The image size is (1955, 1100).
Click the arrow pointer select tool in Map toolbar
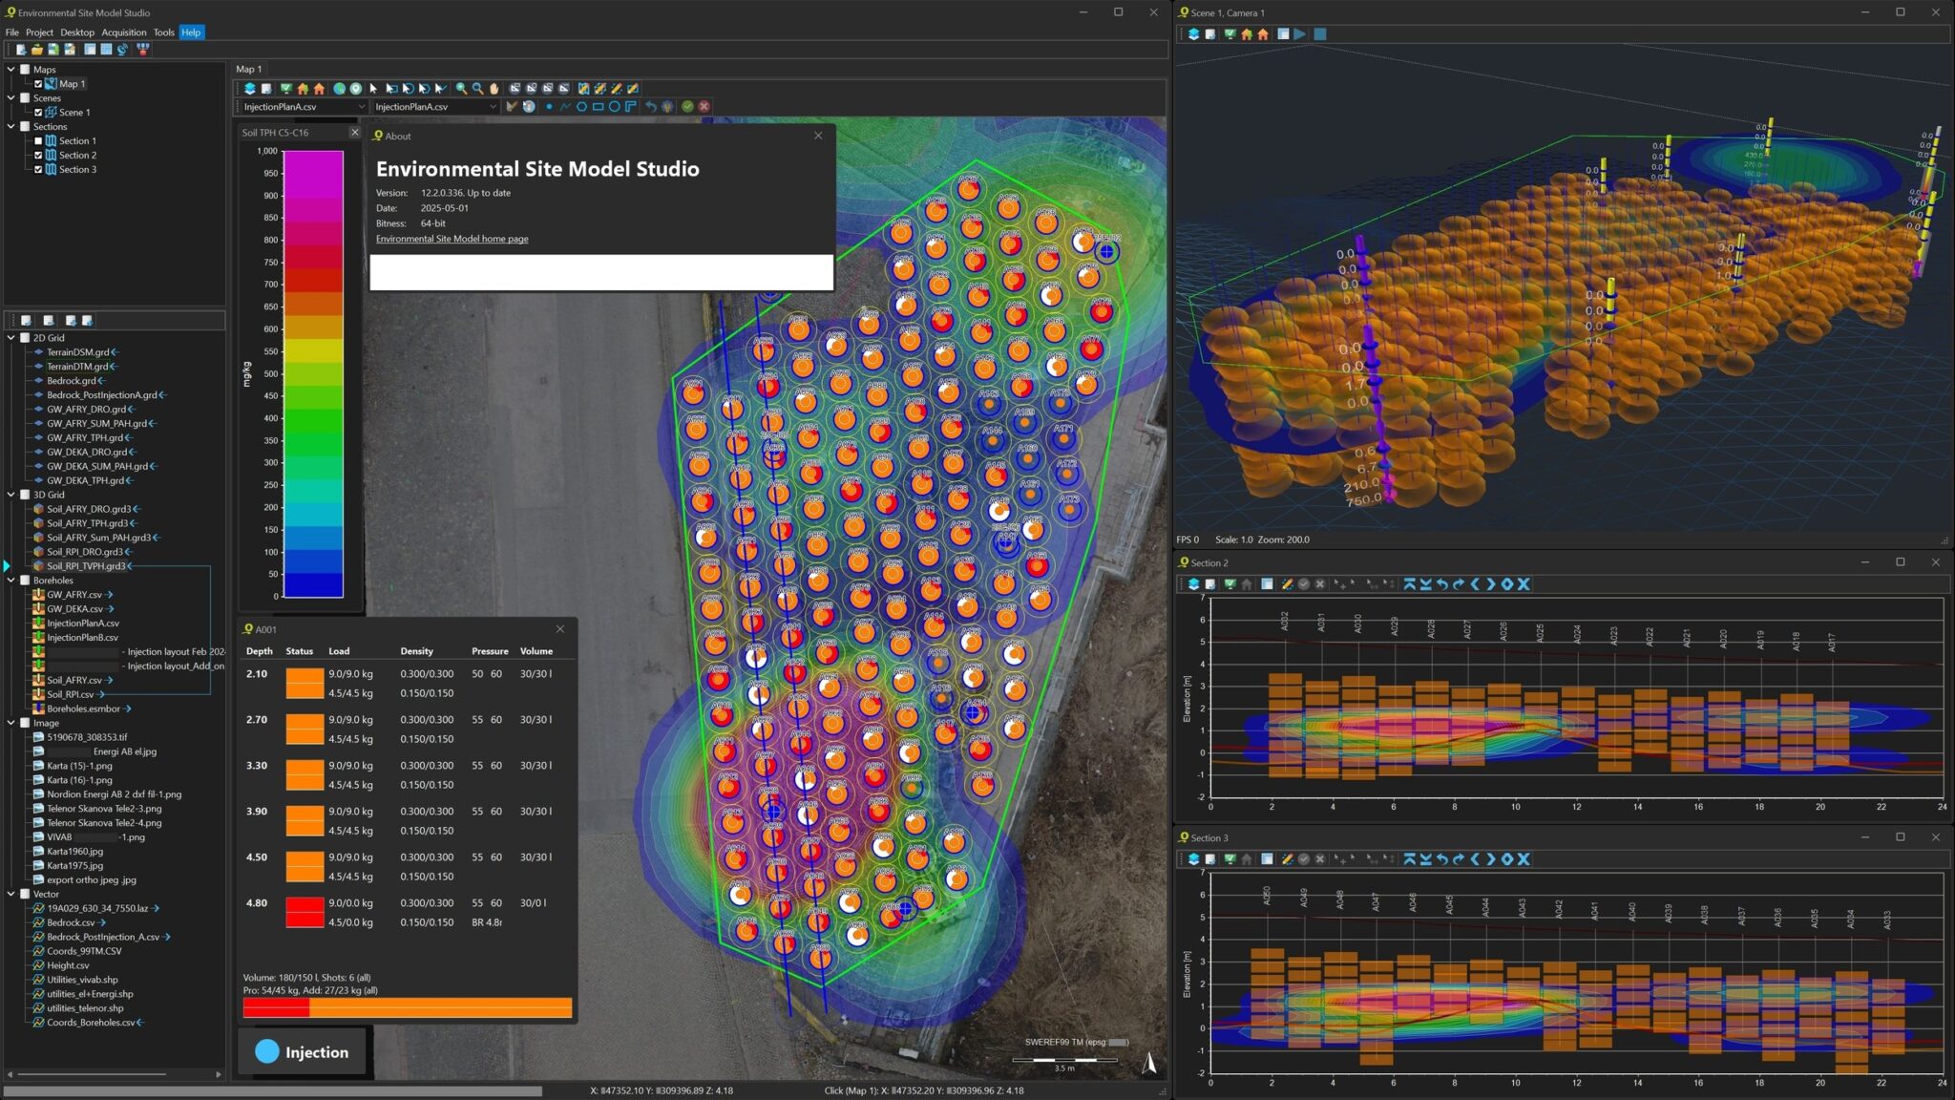click(373, 89)
